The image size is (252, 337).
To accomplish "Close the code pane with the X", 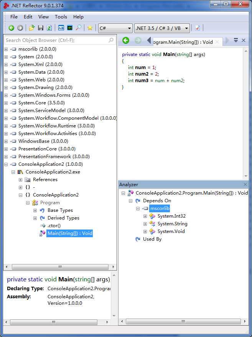I will pos(244,40).
